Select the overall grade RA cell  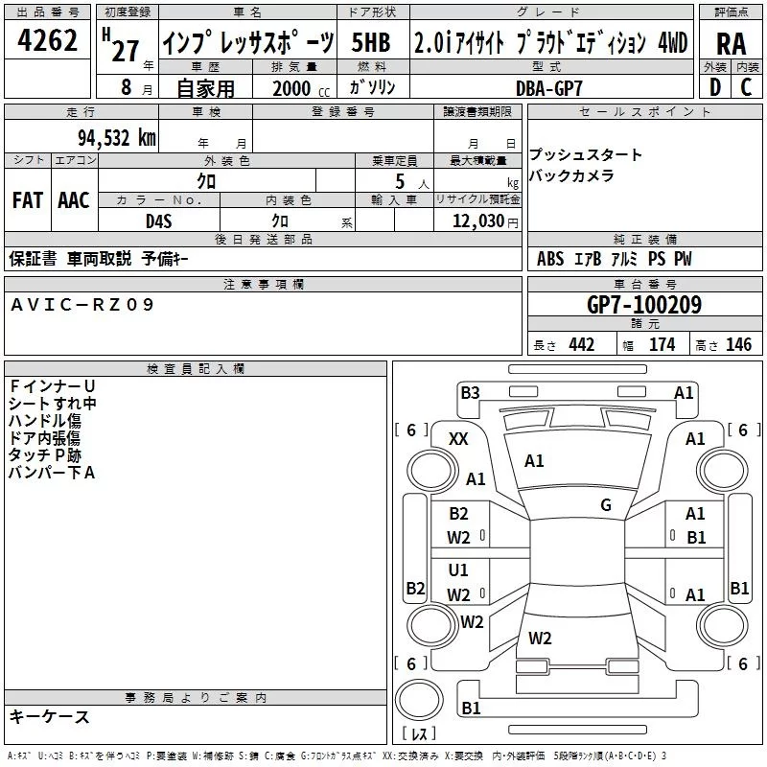click(x=732, y=43)
